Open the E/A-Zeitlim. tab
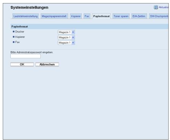Viewport: 170px width, 140px height. click(x=139, y=16)
